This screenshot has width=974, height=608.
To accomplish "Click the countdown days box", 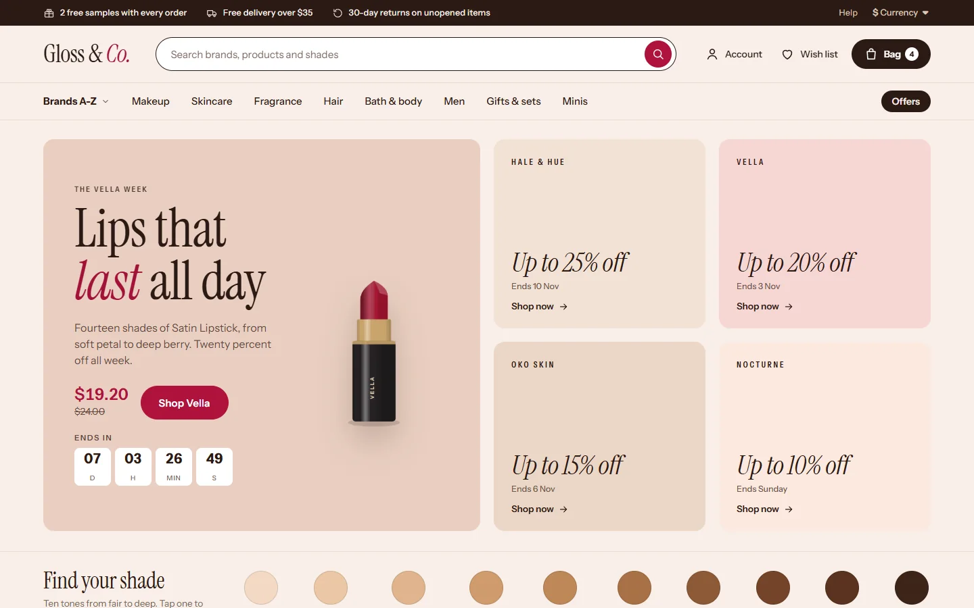I will pos(93,467).
